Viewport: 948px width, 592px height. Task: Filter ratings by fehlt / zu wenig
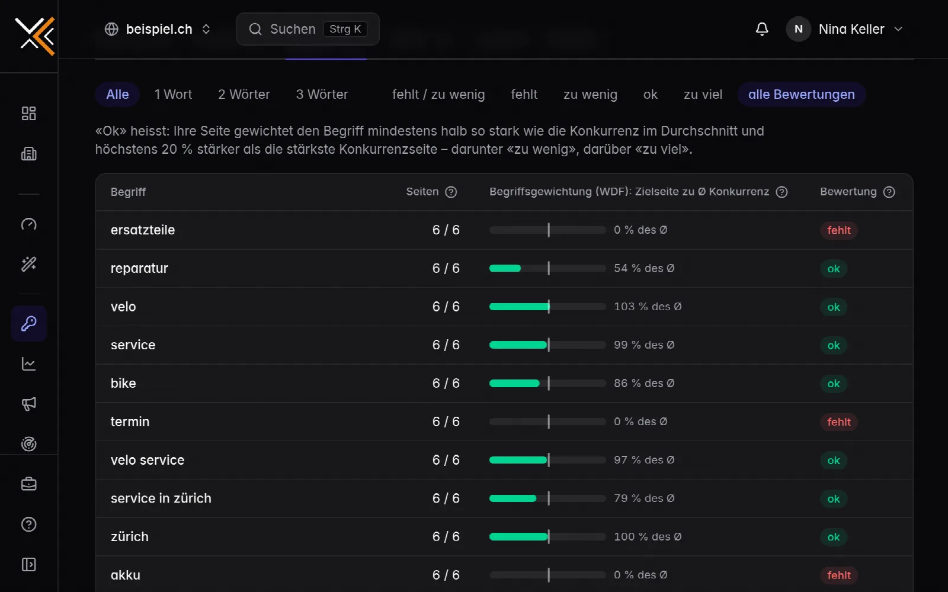point(438,95)
